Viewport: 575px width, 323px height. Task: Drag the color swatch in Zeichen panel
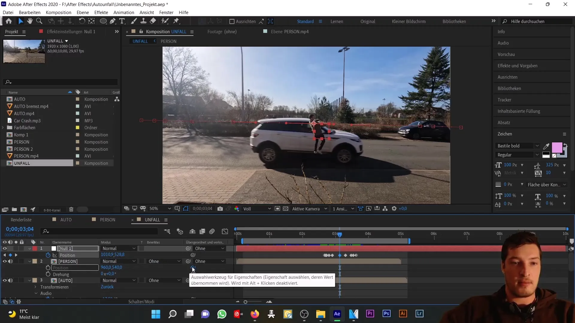pos(558,147)
